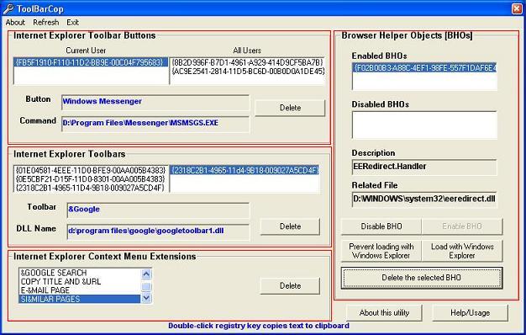Click the ToolBarCop wrench title icon

click(x=8, y=8)
